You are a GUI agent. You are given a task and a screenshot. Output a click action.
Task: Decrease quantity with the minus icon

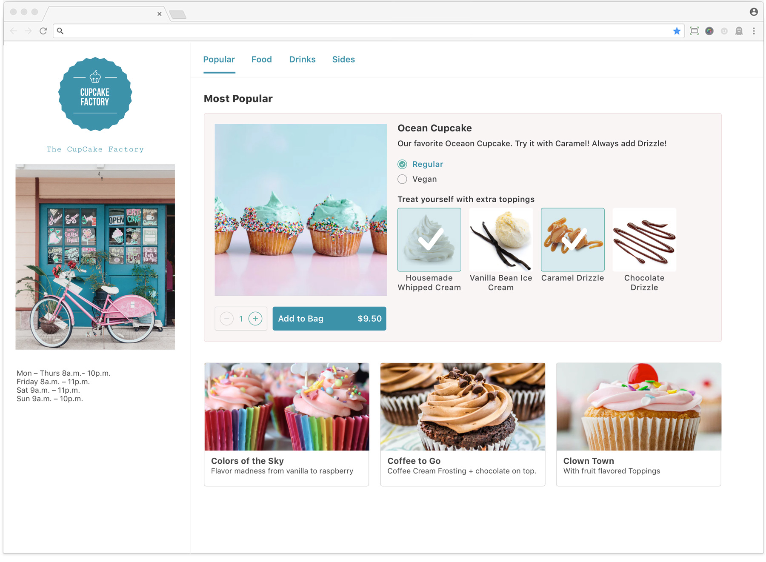click(x=226, y=318)
